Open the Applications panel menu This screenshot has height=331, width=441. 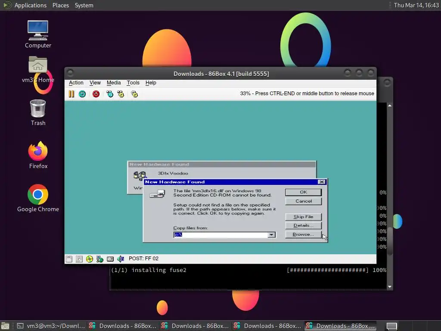[x=31, y=5]
